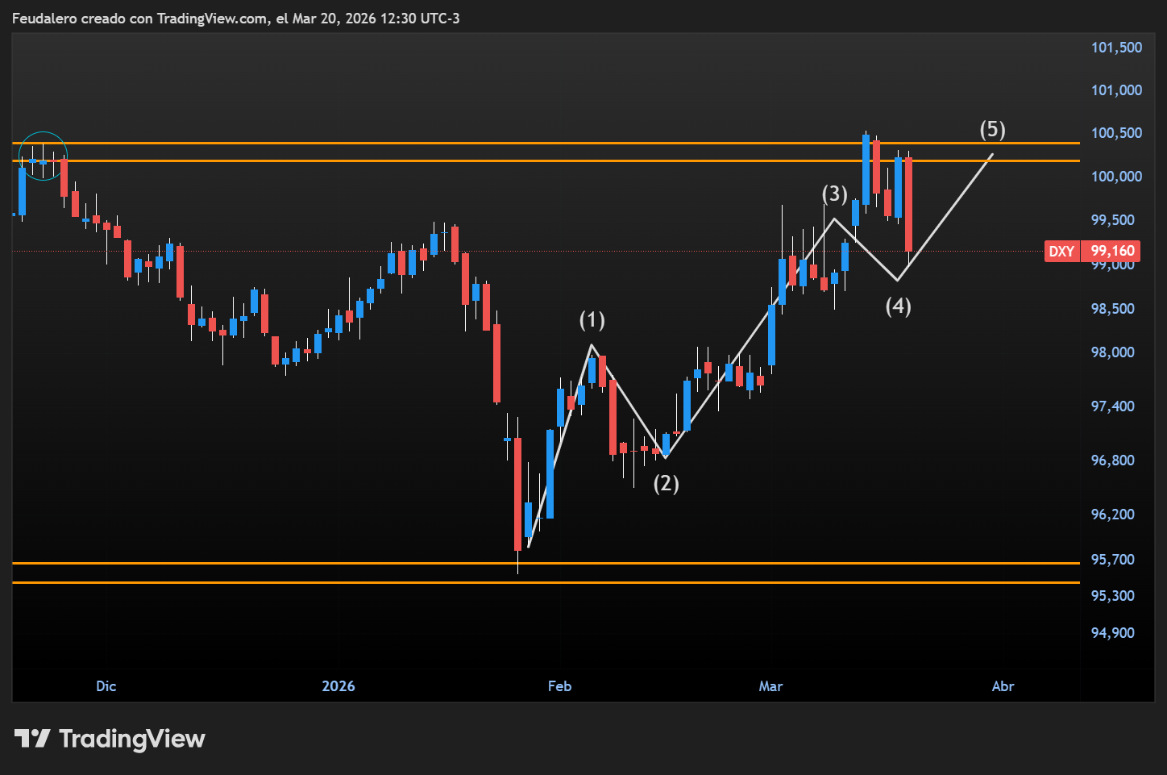Click the Mar label on time axis
Image resolution: width=1167 pixels, height=775 pixels.
pos(770,686)
